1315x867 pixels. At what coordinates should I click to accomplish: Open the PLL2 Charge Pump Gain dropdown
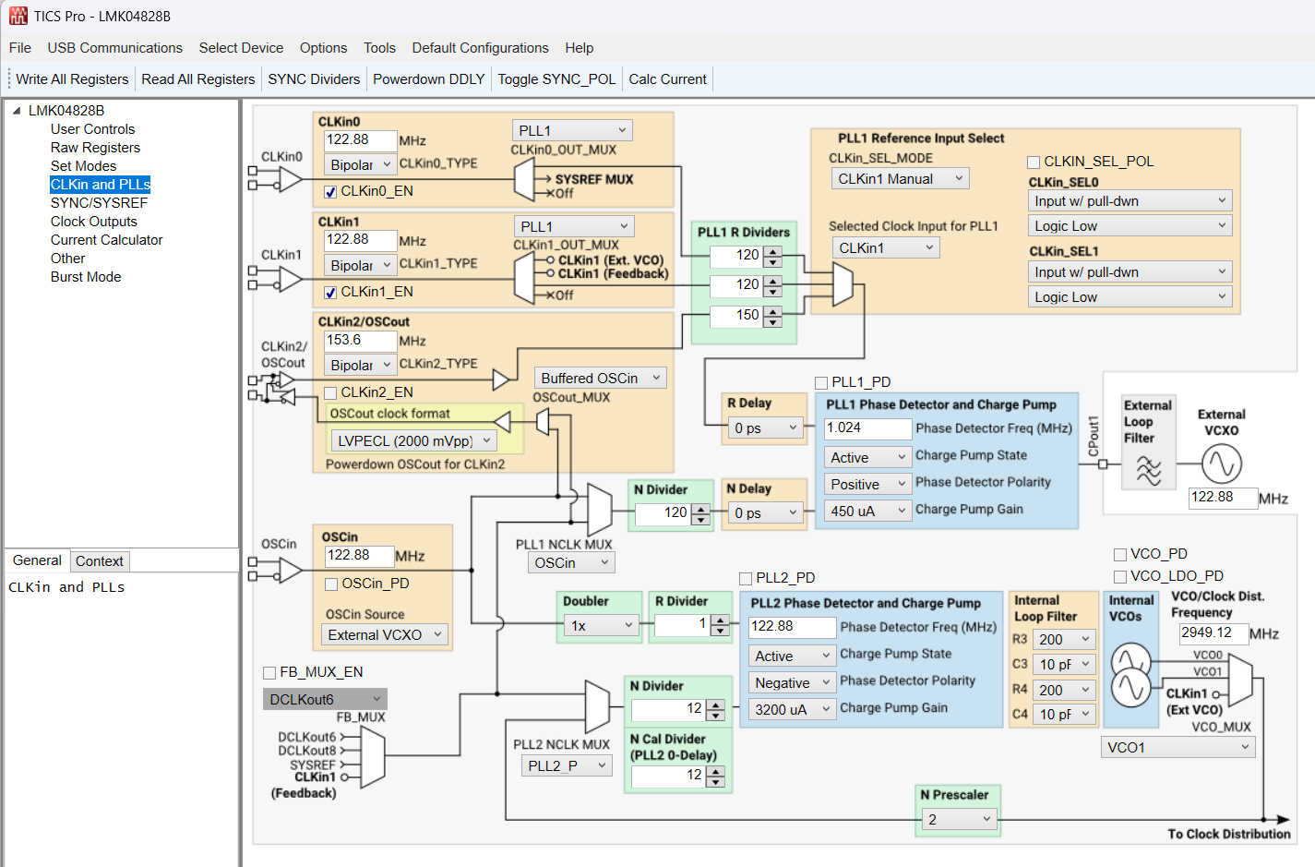pos(792,708)
